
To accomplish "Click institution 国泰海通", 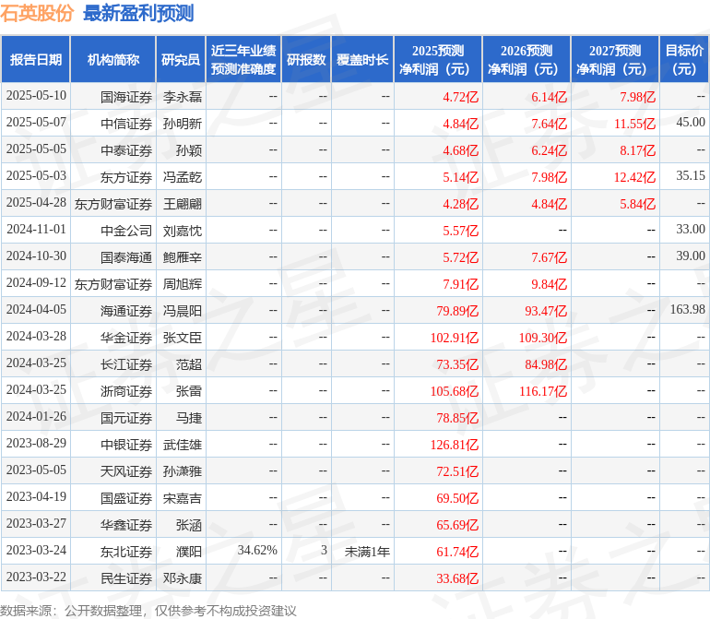I will click(126, 257).
